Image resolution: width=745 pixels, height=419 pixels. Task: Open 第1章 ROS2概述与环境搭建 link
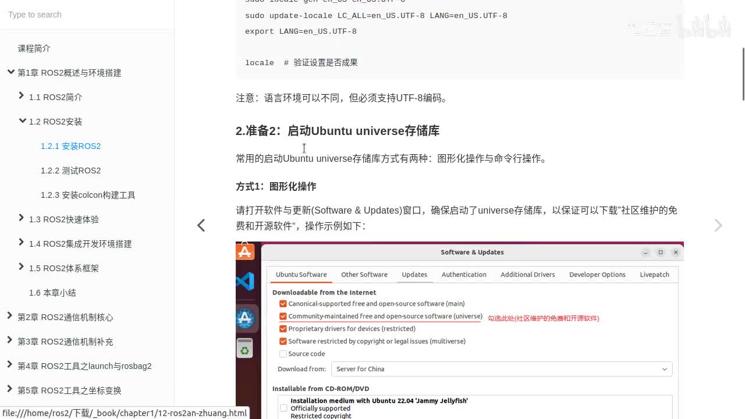(x=69, y=73)
